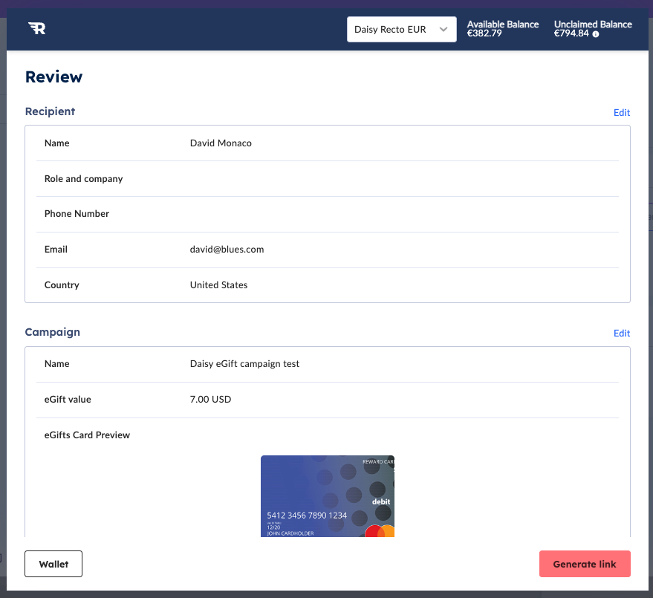
Task: Click the Rybbon logo icon
Action: pos(37,28)
